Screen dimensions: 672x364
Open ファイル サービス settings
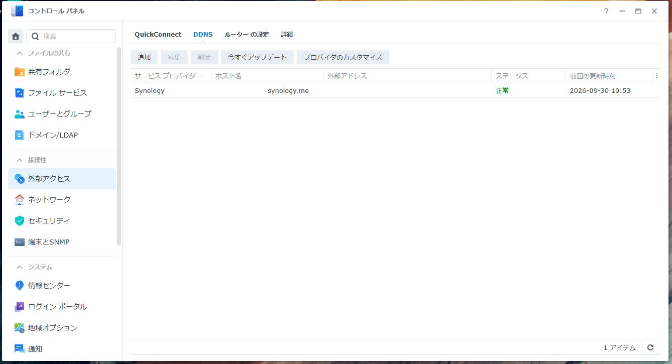point(62,93)
